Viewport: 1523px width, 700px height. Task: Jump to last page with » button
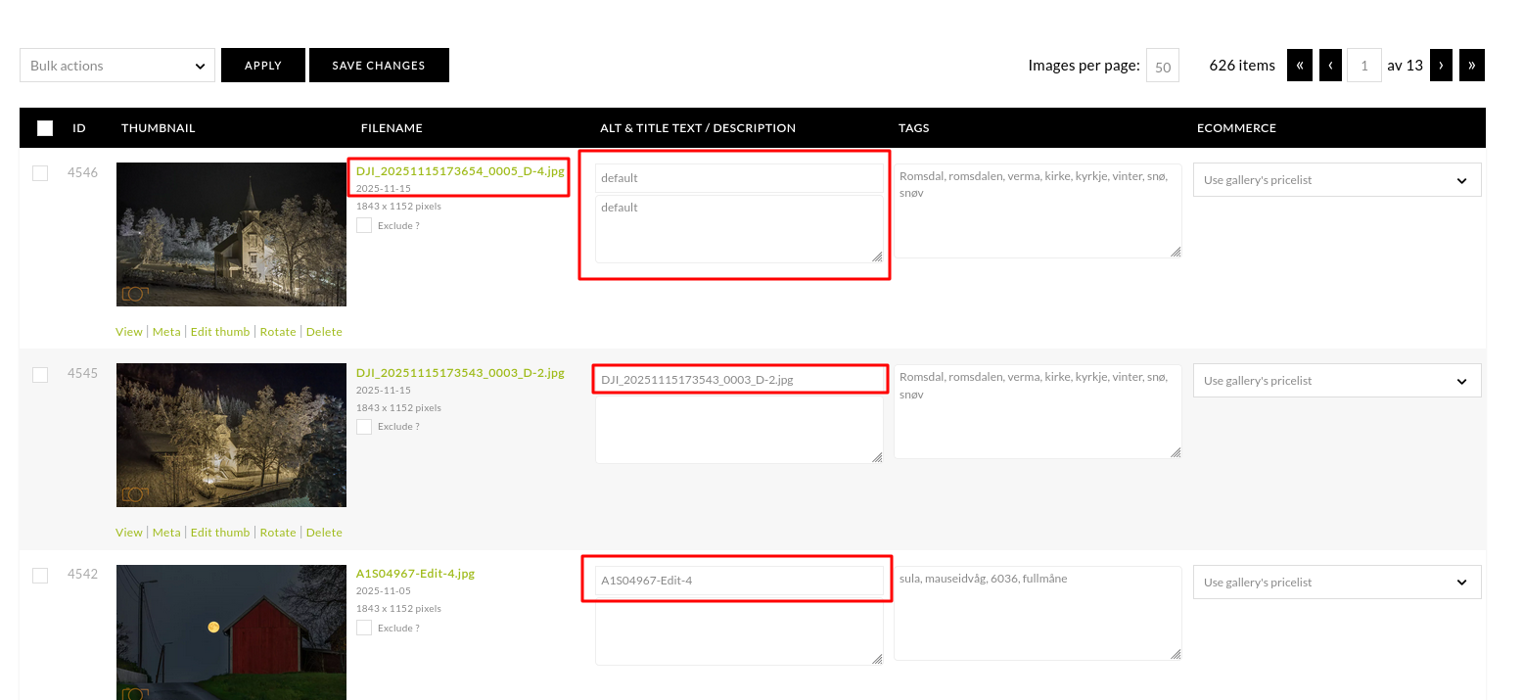click(1471, 66)
